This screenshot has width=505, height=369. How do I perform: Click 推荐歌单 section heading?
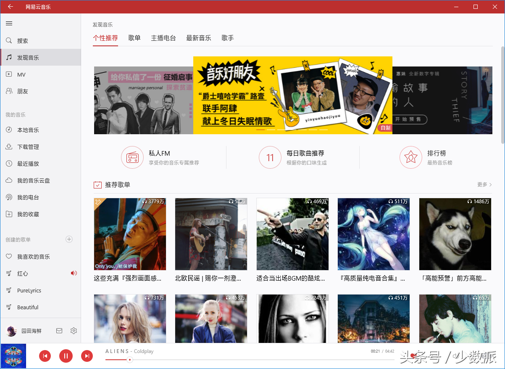pos(118,185)
